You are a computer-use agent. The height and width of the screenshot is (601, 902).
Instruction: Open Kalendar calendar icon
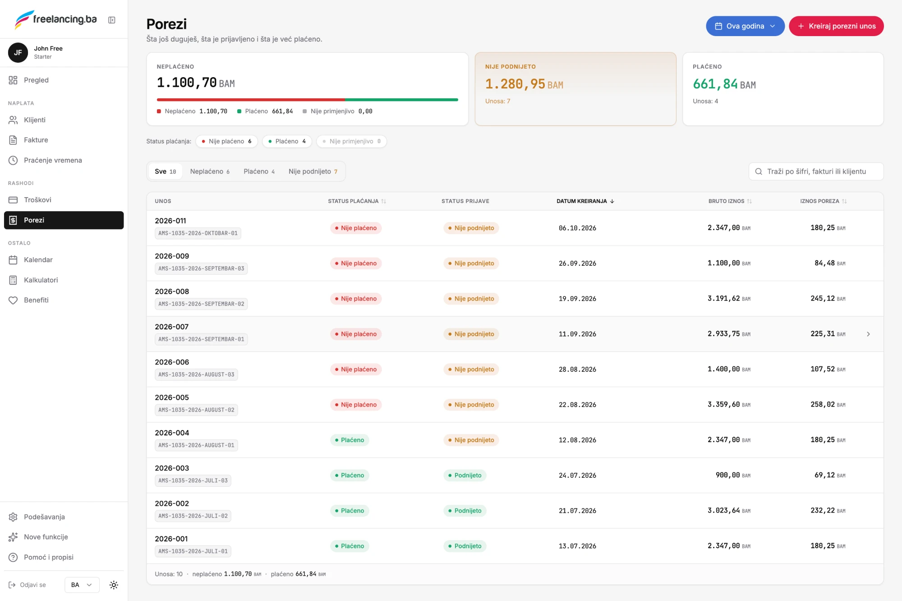(13, 260)
